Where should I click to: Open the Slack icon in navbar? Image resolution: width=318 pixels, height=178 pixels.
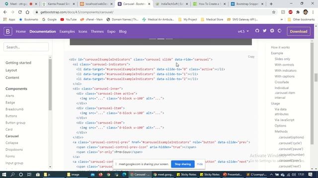(272, 31)
